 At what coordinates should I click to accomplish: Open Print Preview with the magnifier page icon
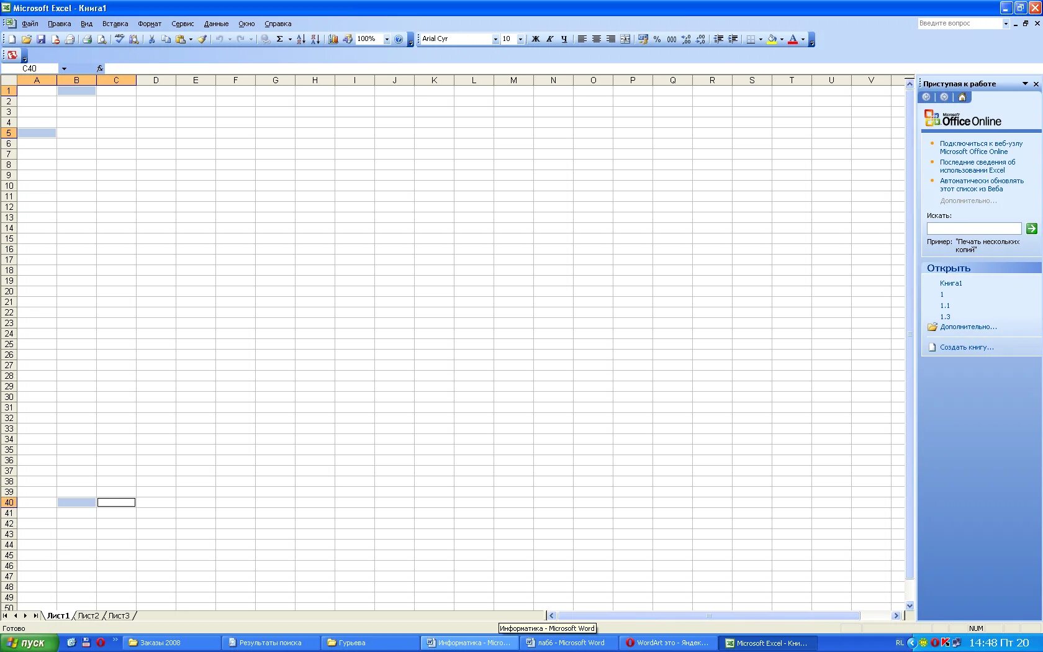pos(102,39)
